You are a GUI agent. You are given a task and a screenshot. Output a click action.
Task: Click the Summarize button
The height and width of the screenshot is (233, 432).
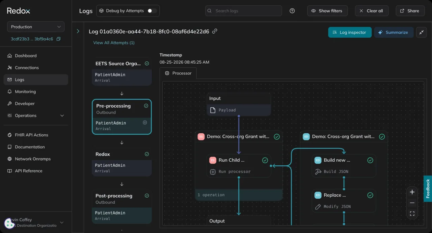coord(394,32)
